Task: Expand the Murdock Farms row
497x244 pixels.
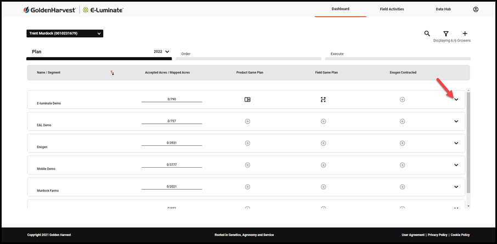Action: (x=456, y=187)
